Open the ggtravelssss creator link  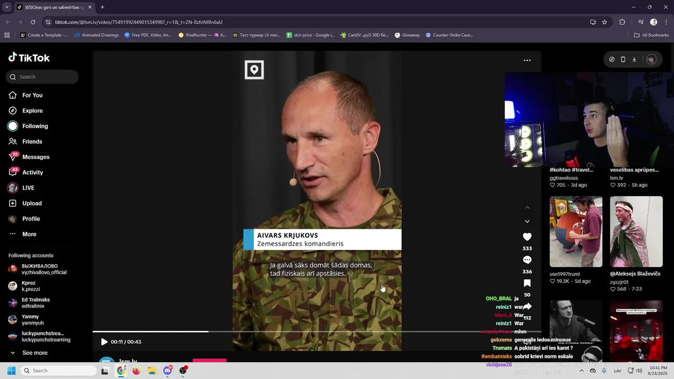(564, 178)
